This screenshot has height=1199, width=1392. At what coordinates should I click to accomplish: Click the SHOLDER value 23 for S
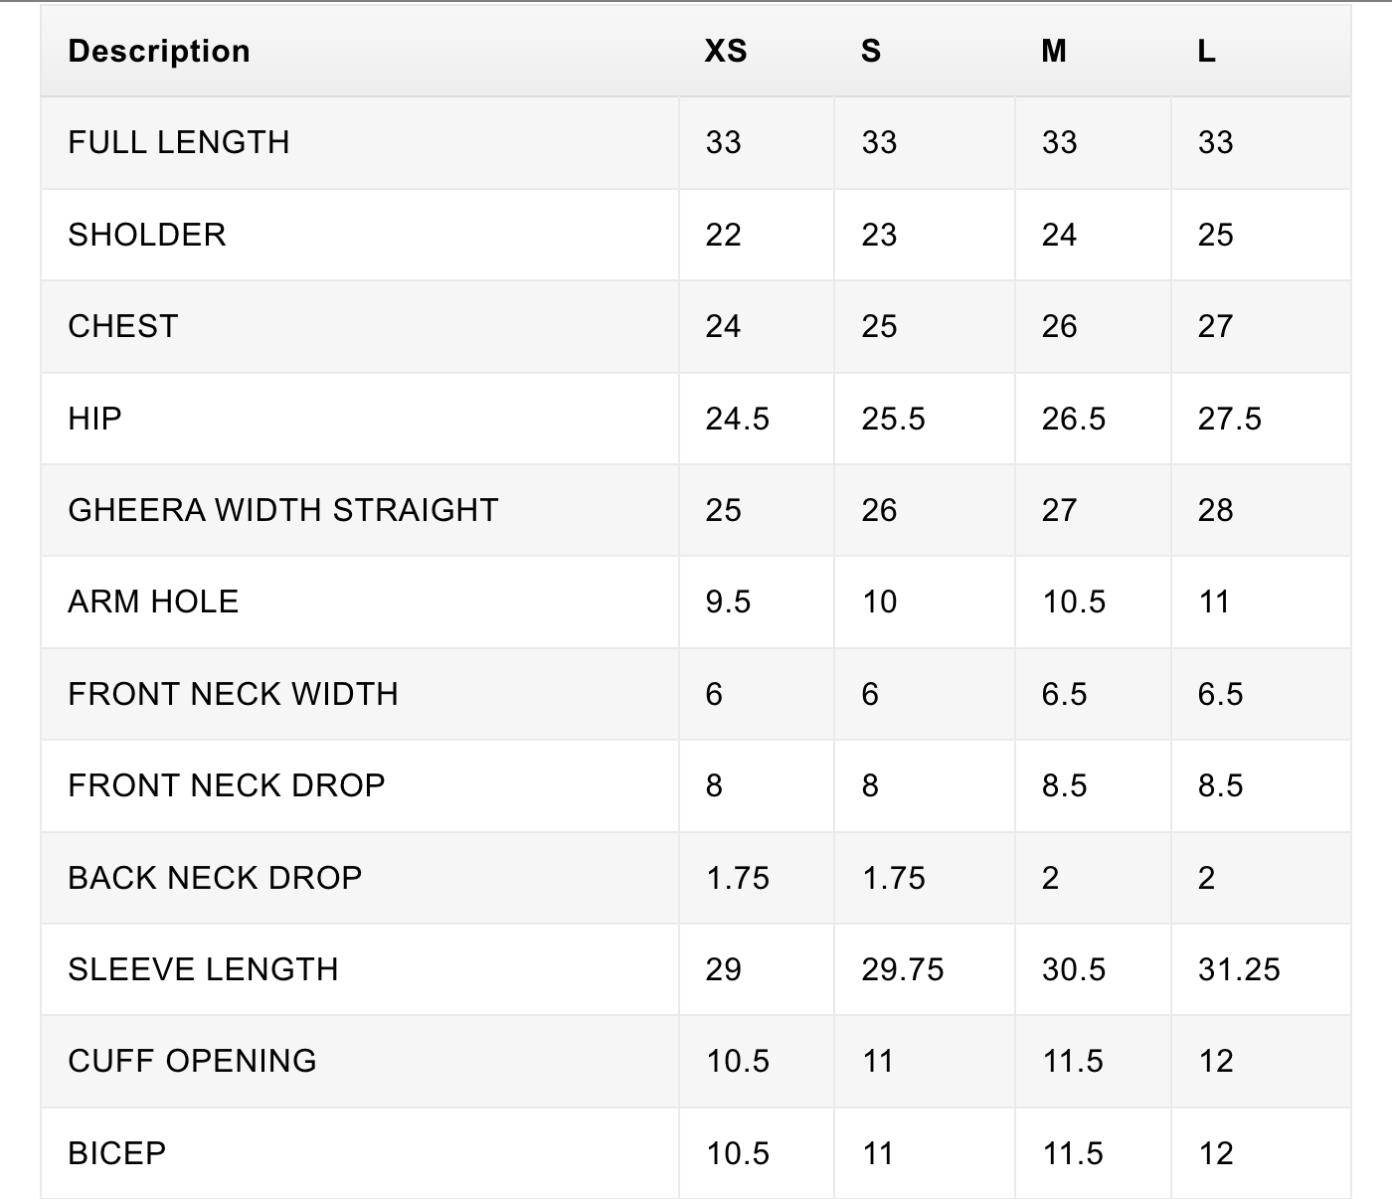[879, 235]
